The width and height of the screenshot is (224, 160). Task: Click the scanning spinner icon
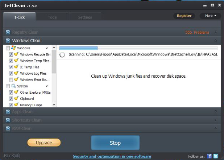pyautogui.click(x=62, y=55)
